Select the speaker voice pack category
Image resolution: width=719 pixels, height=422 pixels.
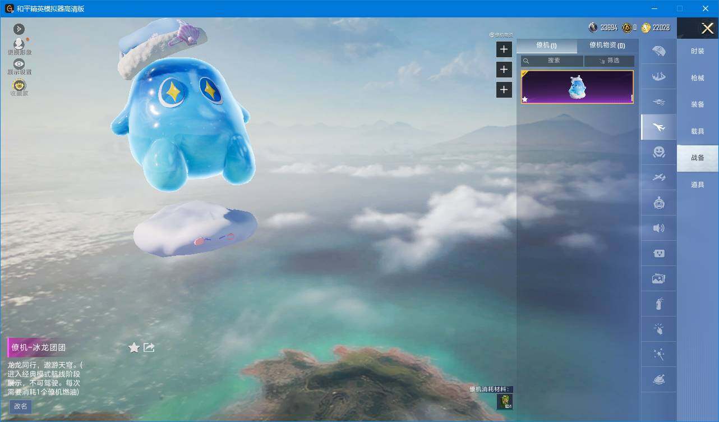pos(658,228)
